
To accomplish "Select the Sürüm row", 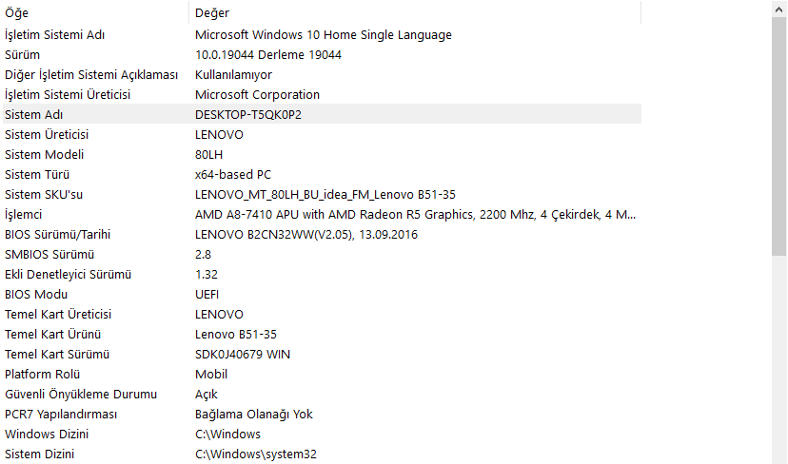I will pos(23,54).
